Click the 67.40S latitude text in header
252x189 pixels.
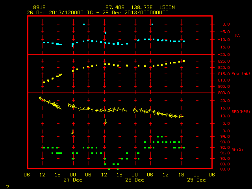pyautogui.click(x=115, y=7)
